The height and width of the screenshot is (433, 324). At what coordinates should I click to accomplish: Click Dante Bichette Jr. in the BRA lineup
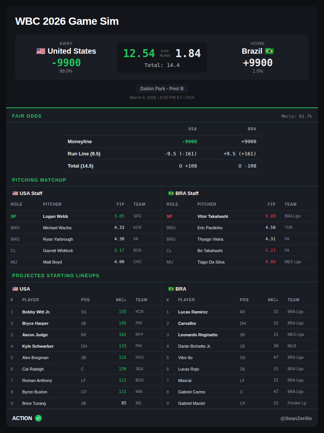pos(194,346)
